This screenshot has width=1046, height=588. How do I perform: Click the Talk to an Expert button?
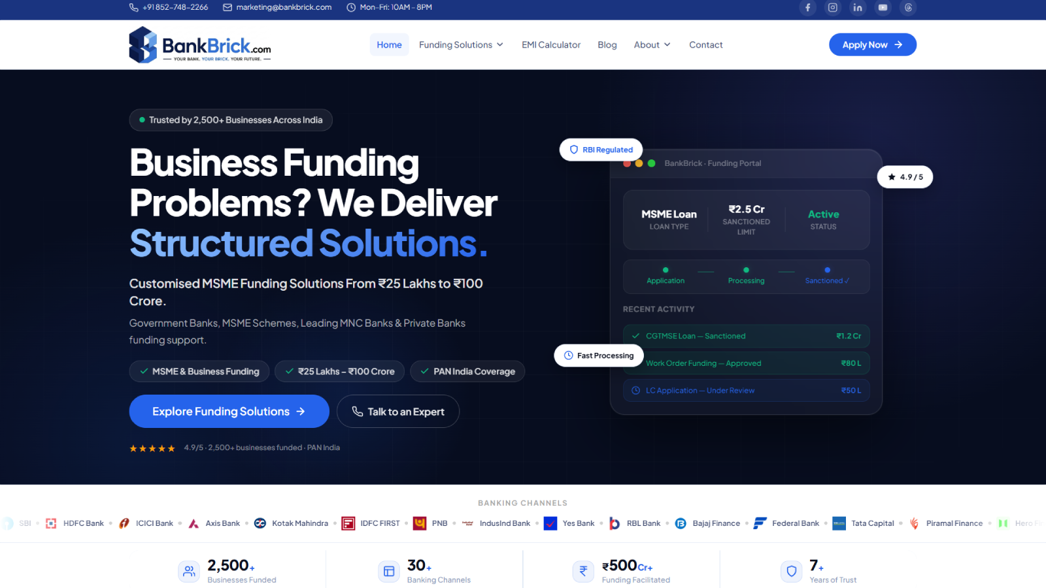coord(398,412)
